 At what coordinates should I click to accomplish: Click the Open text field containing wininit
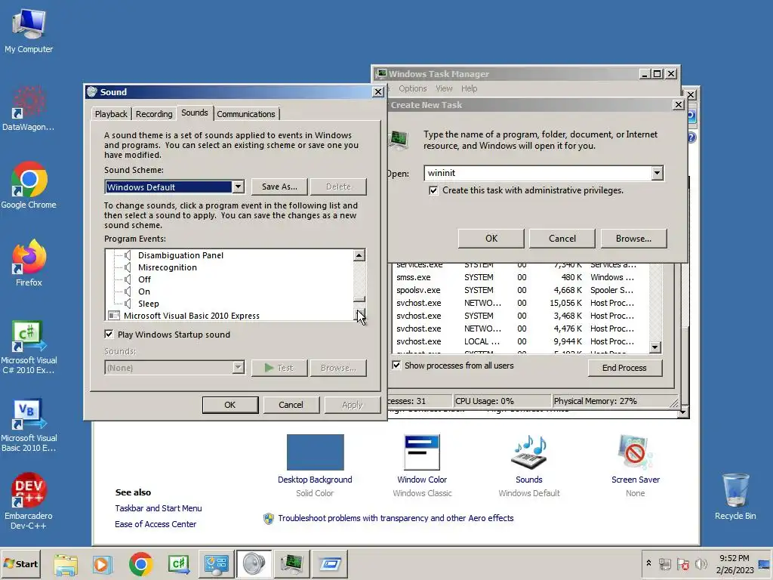point(537,173)
